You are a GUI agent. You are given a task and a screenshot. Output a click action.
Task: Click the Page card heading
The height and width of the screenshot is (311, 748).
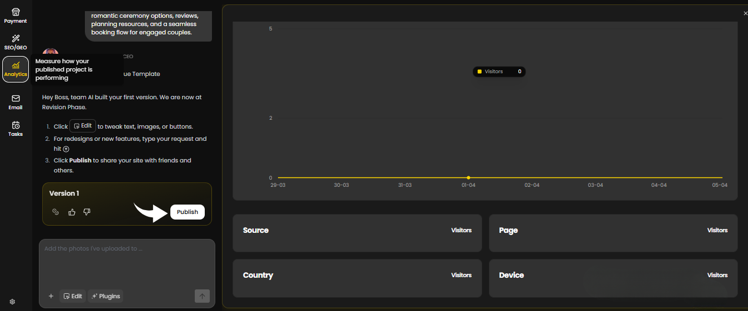[508, 230]
